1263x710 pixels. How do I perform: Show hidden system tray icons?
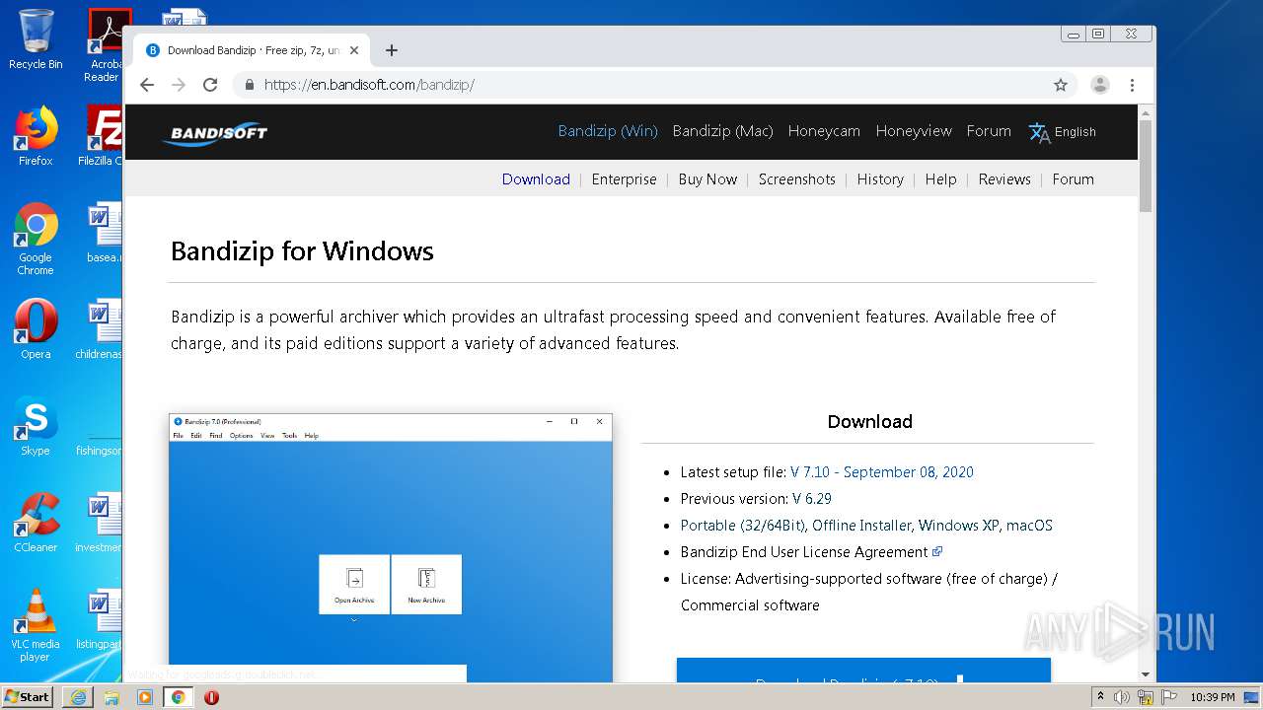(1100, 697)
